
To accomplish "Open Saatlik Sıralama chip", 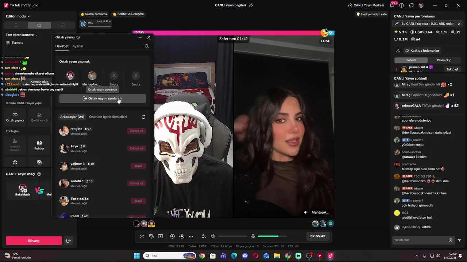I will point(94,14).
